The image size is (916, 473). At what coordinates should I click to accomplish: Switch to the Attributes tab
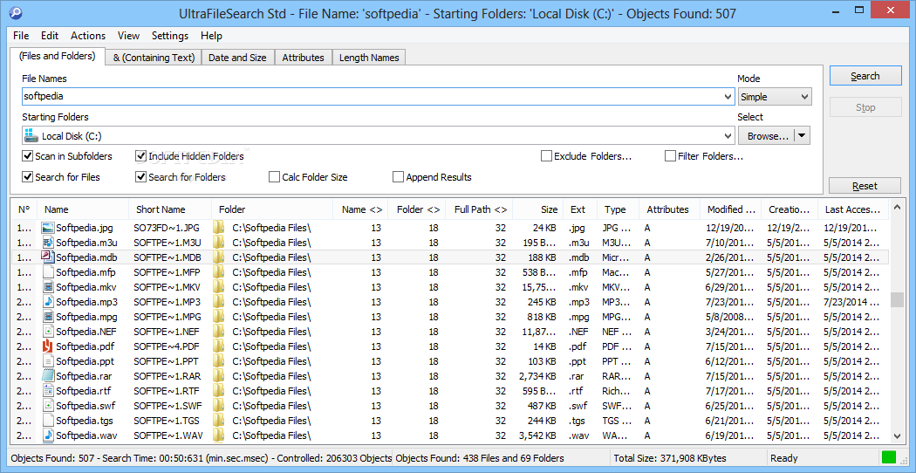tap(304, 58)
